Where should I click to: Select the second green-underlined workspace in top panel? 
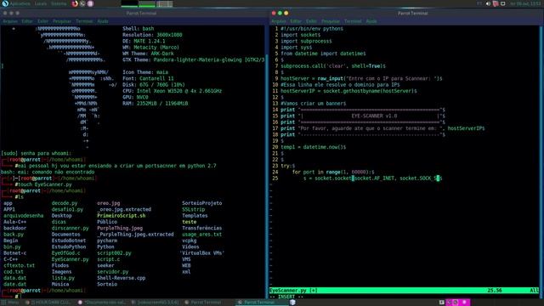click(x=147, y=3)
